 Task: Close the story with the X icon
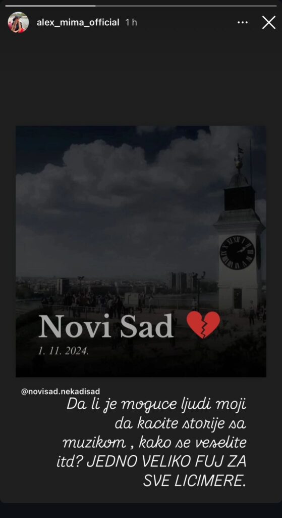[269, 22]
